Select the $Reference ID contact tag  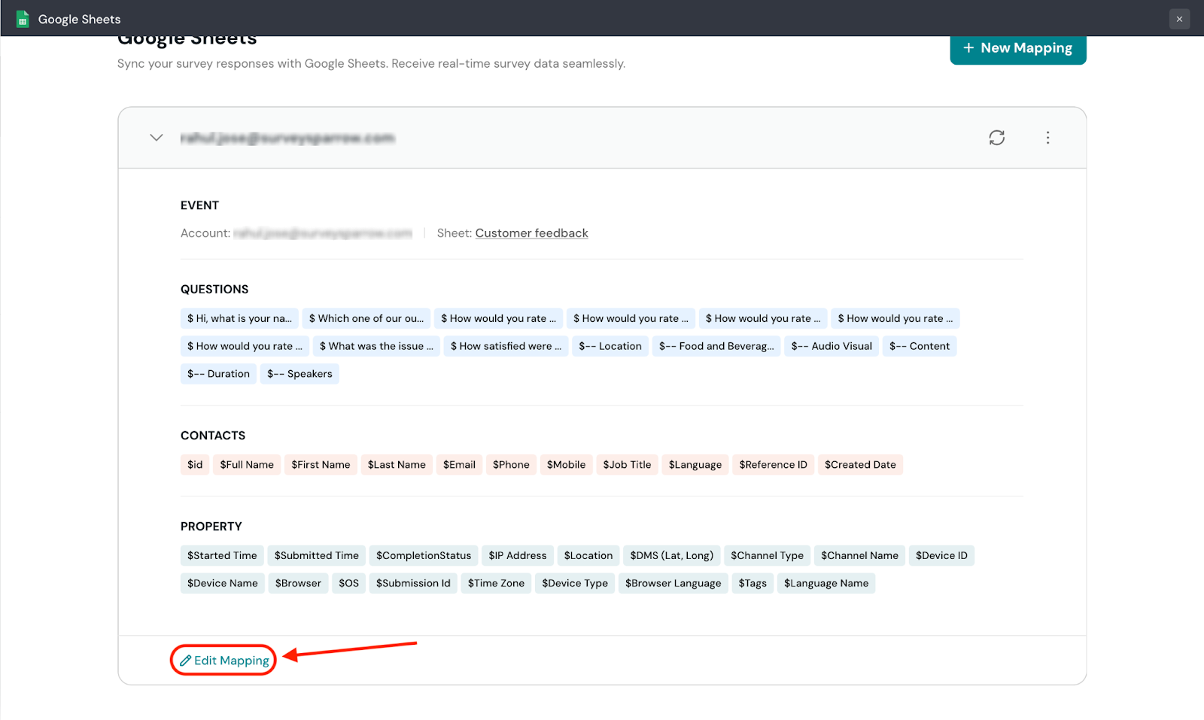click(x=773, y=465)
